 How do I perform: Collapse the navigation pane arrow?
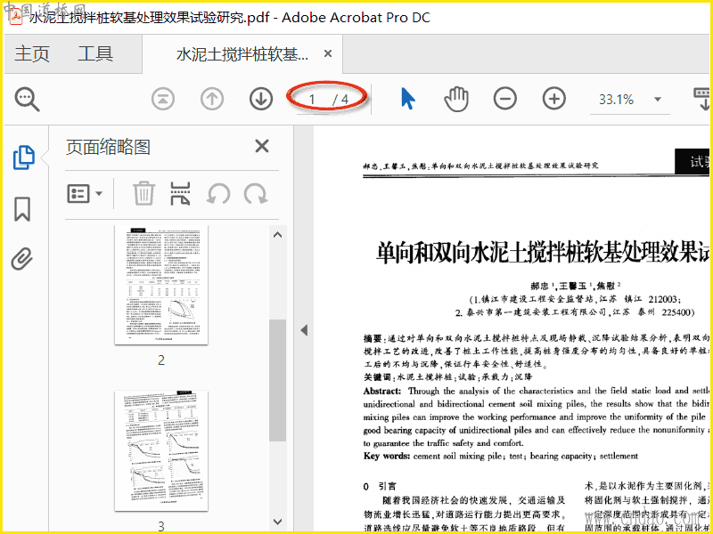(x=304, y=330)
